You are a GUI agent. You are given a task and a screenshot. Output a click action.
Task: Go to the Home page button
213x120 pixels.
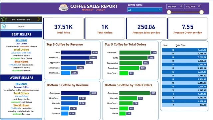pyautogui.click(x=21, y=26)
